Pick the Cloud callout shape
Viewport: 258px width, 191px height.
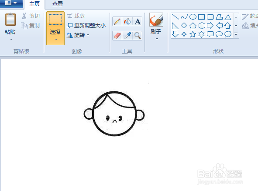click(x=228, y=34)
